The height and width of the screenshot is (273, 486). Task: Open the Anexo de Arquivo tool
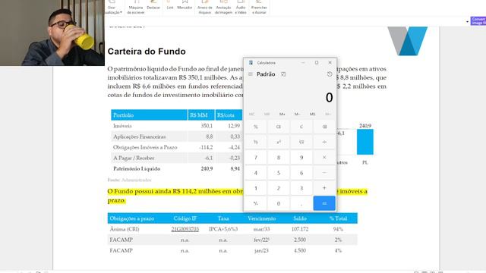pyautogui.click(x=205, y=7)
